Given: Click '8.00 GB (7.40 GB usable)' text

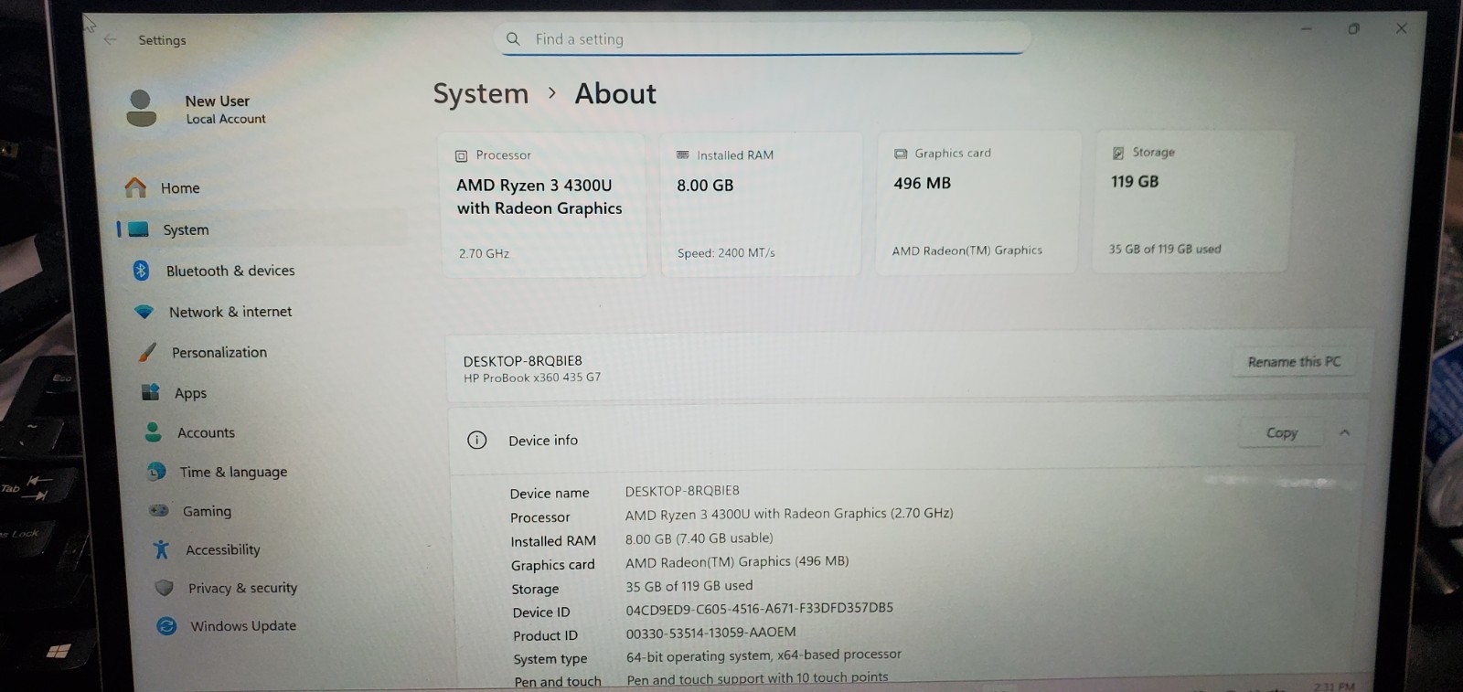Looking at the screenshot, I should coord(699,538).
